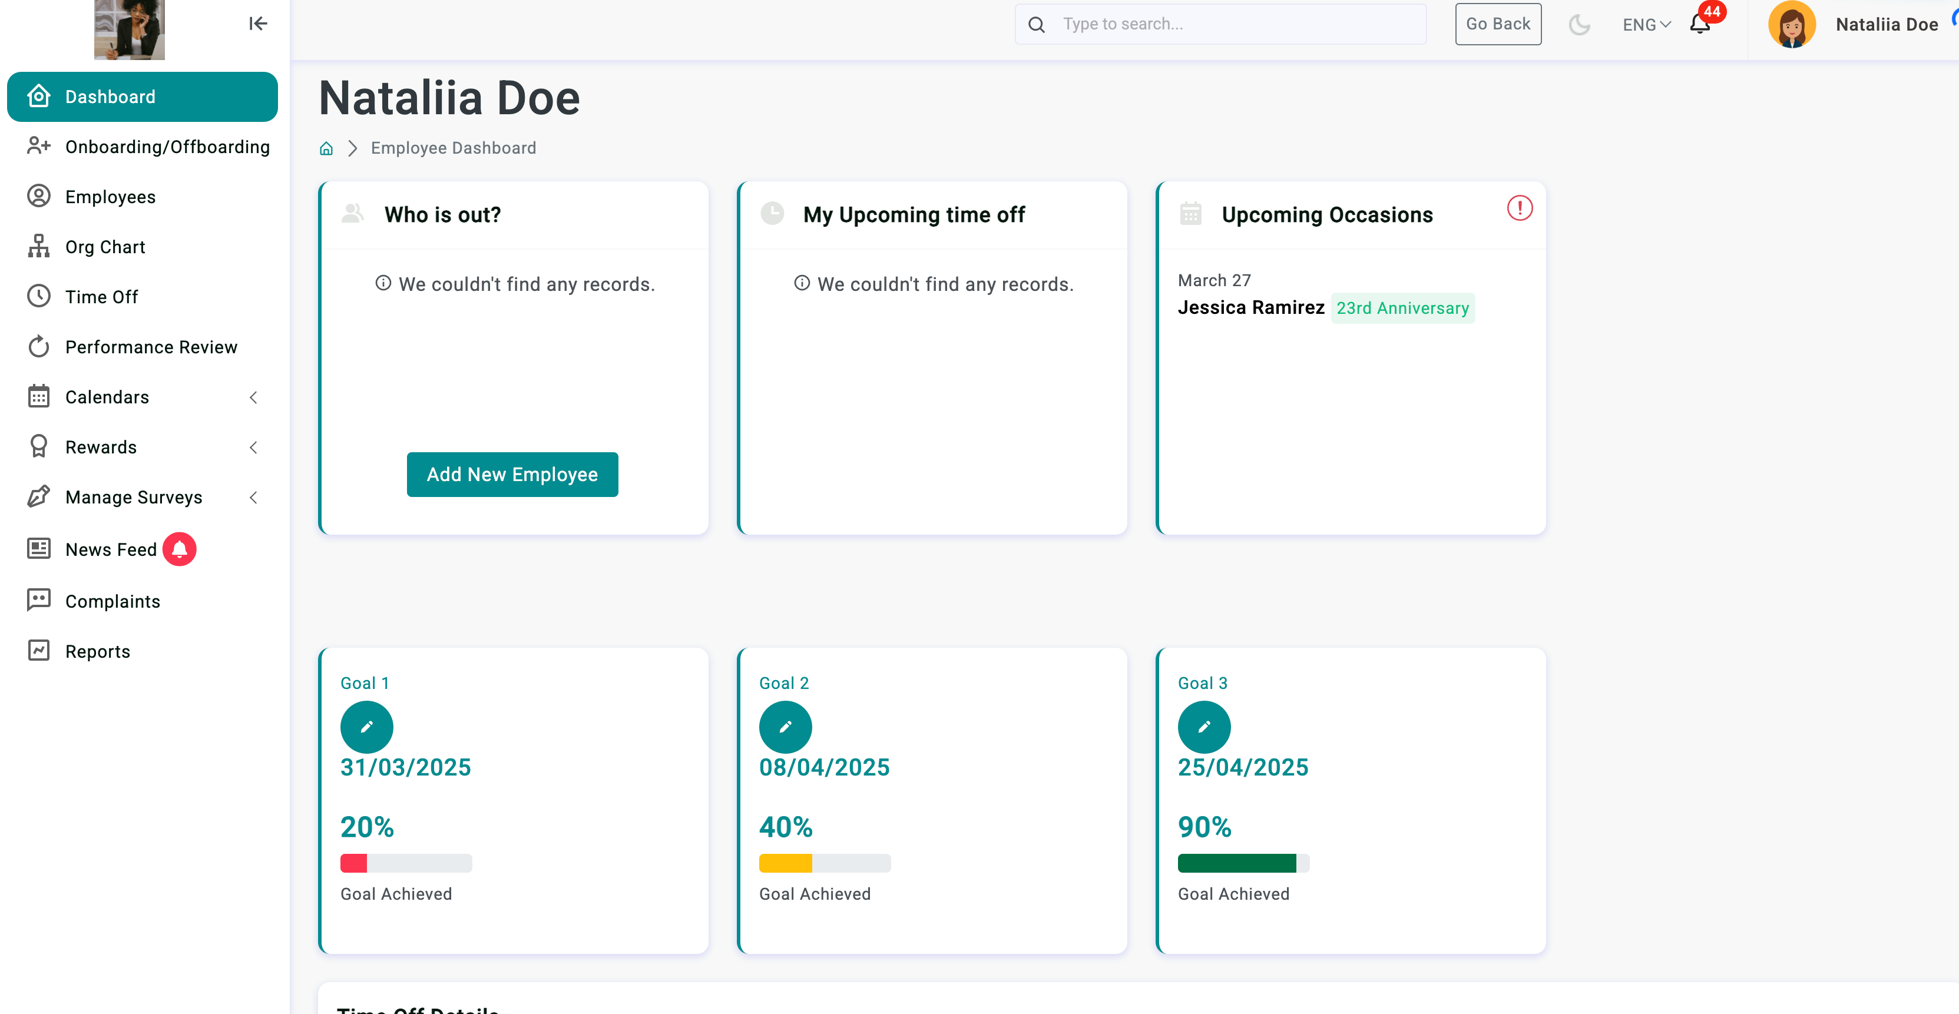Edit Goal 1 with pencil icon
This screenshot has height=1014, width=1959.
coord(366,727)
